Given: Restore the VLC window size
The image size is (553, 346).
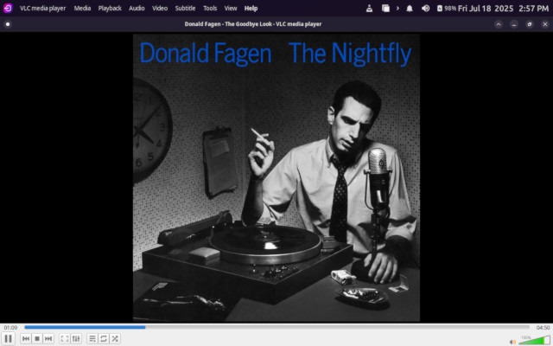Looking at the screenshot, I should pos(530,24).
